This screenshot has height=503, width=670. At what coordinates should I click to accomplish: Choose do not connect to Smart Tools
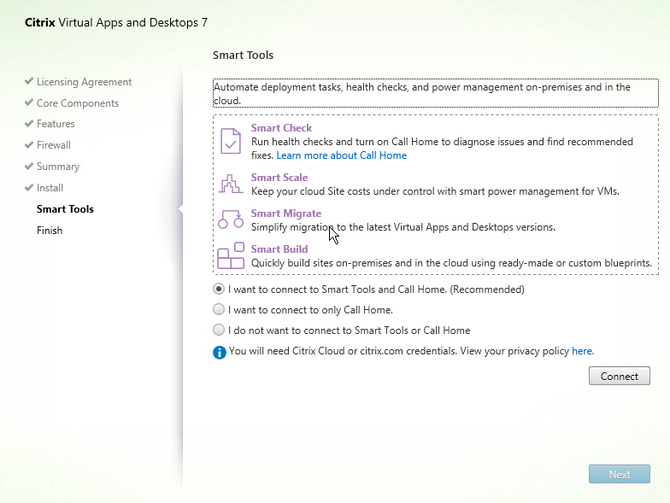click(220, 330)
